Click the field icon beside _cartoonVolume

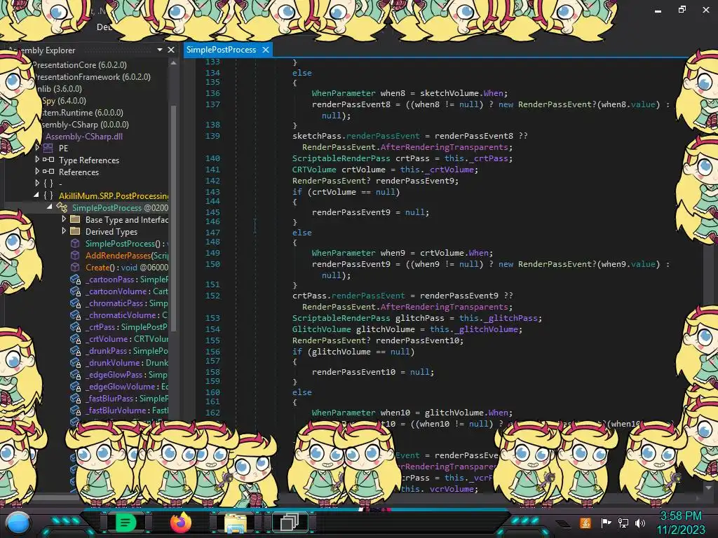pos(75,291)
